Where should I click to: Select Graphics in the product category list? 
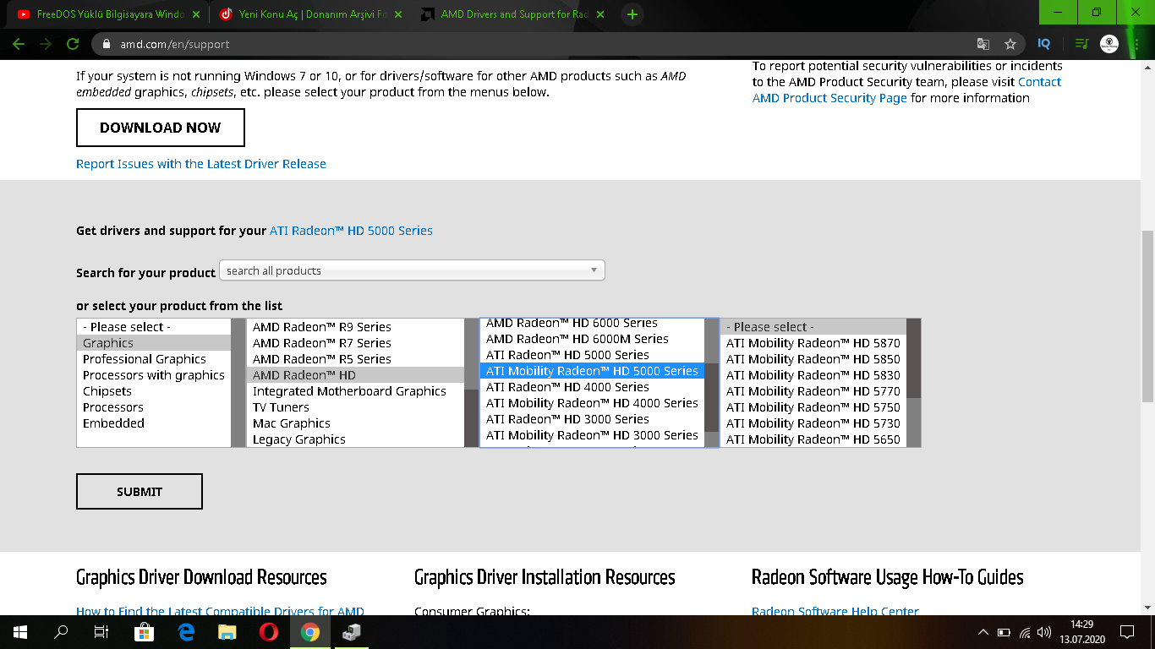154,343
